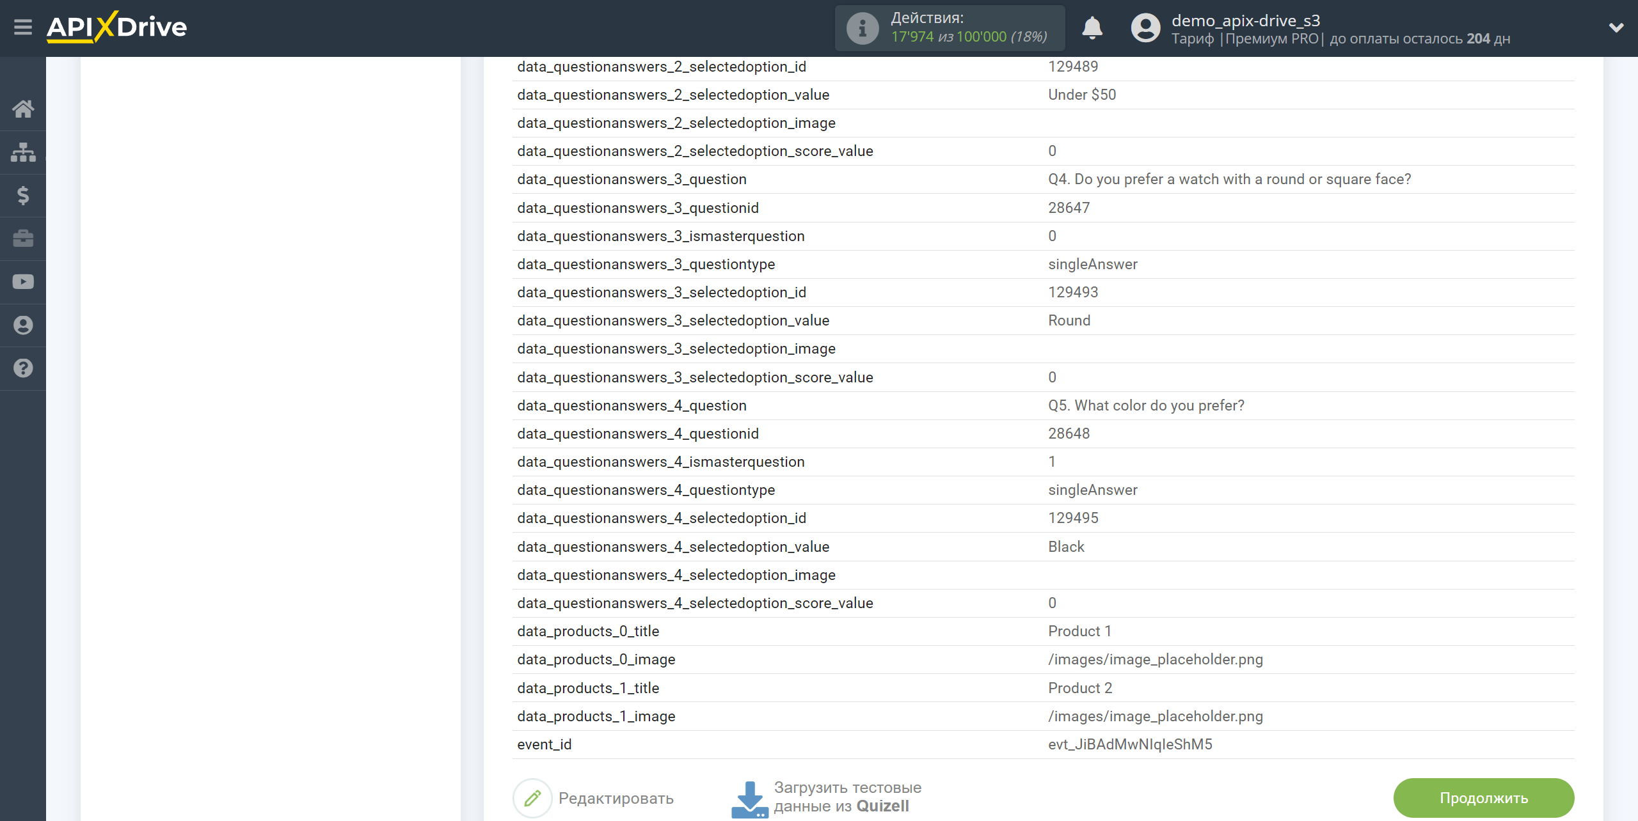Screen dimensions: 1638x821
Task: Select the value '28648'
Action: click(1069, 434)
